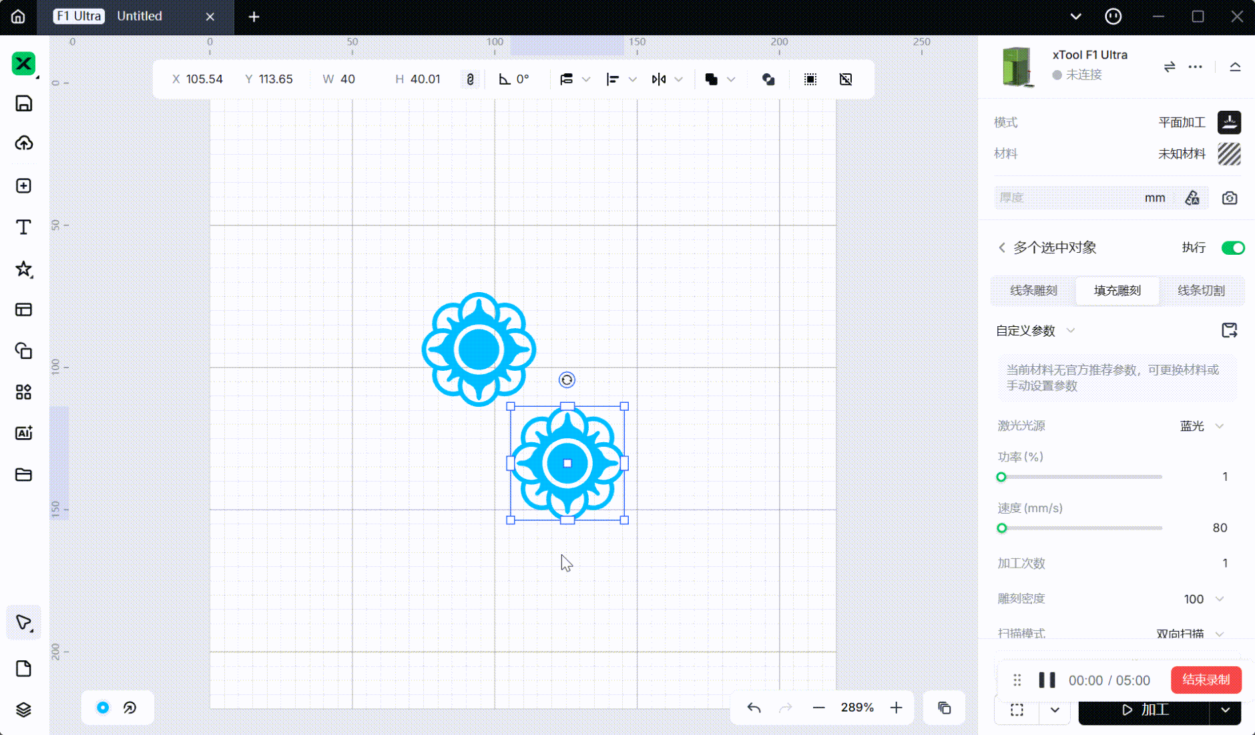1255x735 pixels.
Task: Click the camera icon next to thickness
Action: (1230, 198)
